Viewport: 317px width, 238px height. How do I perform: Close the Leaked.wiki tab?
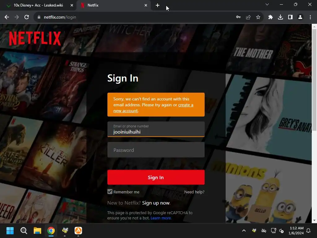tap(72, 5)
